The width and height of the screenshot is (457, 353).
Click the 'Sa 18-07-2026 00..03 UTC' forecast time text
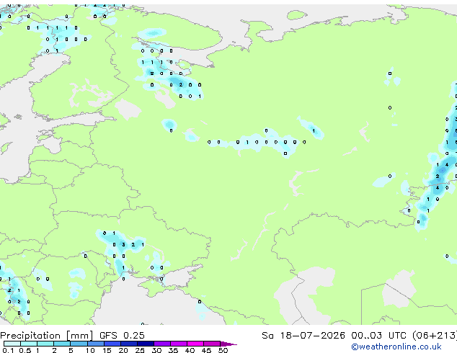[334, 336]
